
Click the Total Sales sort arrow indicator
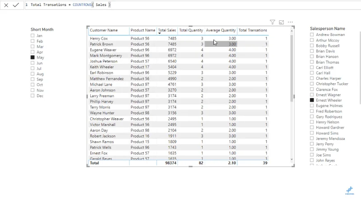159,33
